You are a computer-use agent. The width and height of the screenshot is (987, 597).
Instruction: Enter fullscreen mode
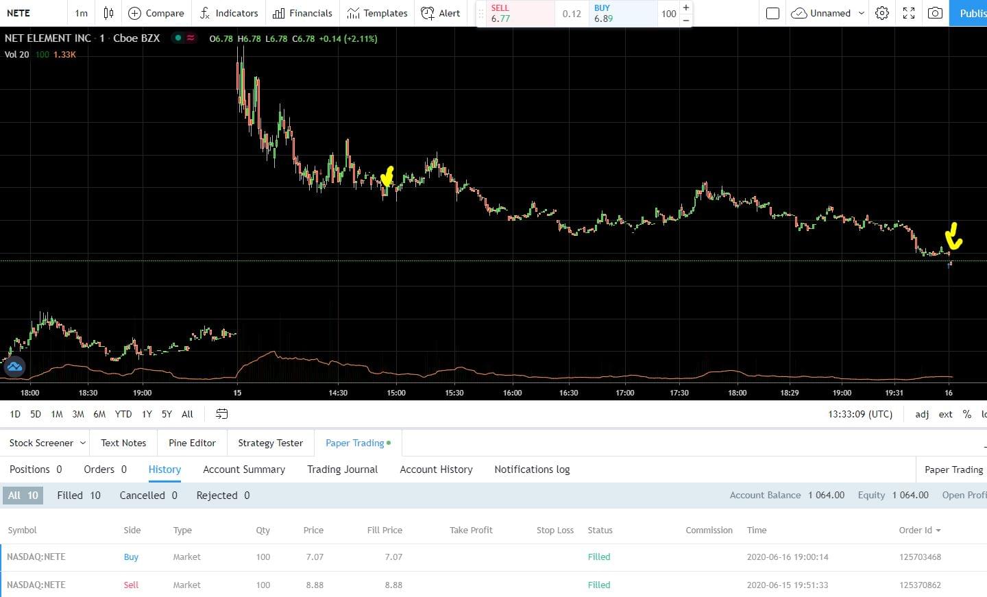click(x=909, y=13)
